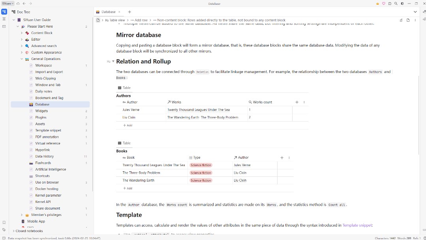Image resolution: width=426 pixels, height=240 pixels.
Task: Open the Bookmark panel icon
Action: tap(4, 222)
